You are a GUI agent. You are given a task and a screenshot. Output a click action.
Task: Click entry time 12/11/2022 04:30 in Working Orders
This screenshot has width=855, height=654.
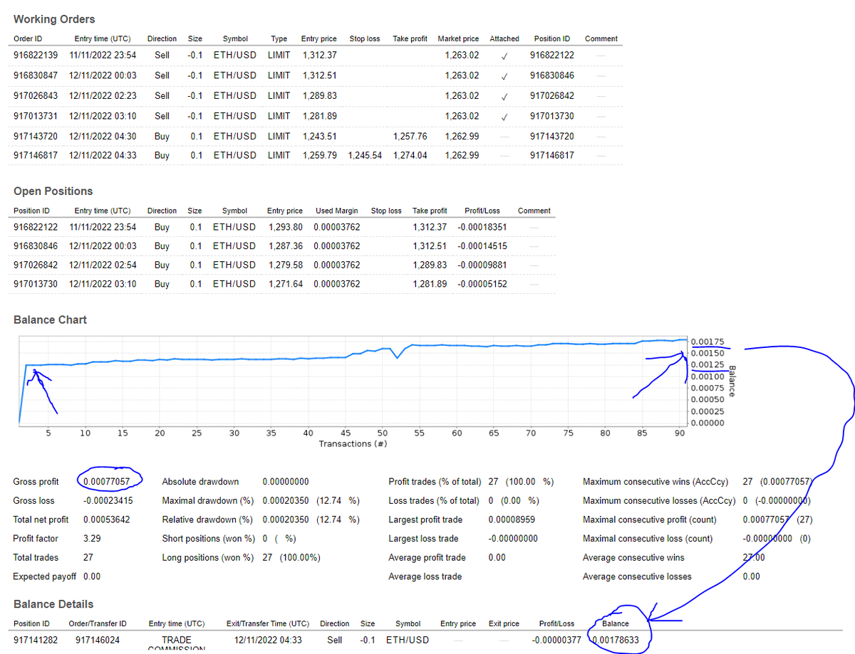click(103, 136)
